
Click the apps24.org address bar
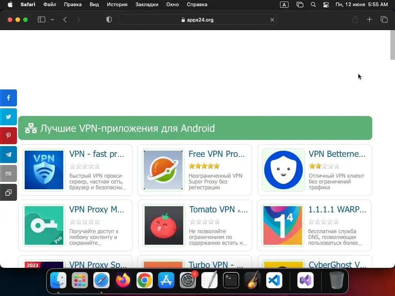(x=197, y=20)
